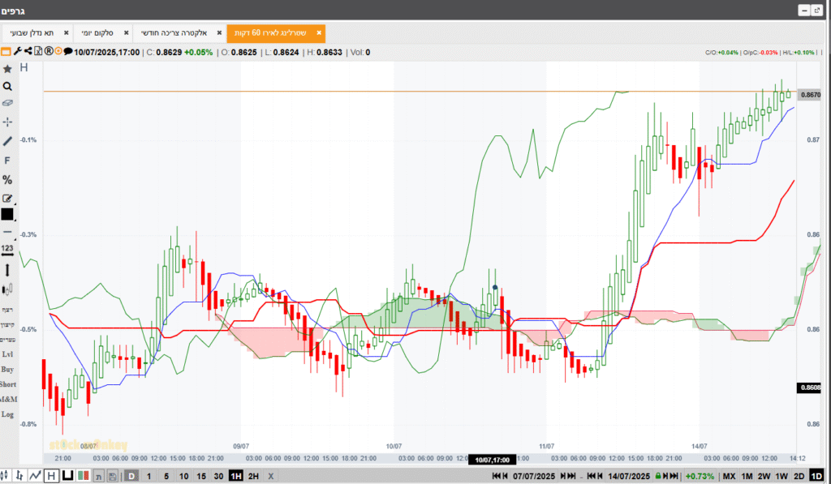Set range to 1W
831x484 pixels.
coord(781,476)
